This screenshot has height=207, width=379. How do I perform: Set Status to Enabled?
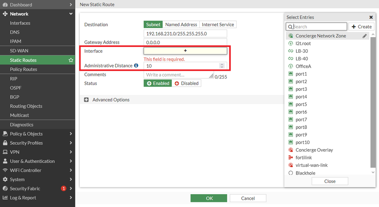158,83
